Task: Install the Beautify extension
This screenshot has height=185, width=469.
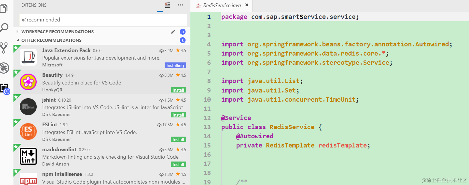Action: tap(178, 90)
